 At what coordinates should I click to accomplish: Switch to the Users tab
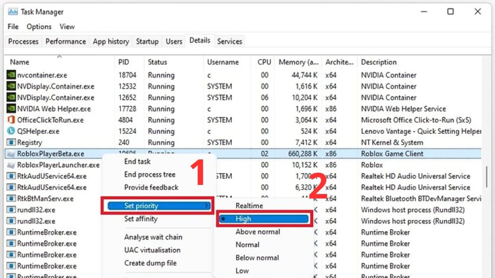174,41
